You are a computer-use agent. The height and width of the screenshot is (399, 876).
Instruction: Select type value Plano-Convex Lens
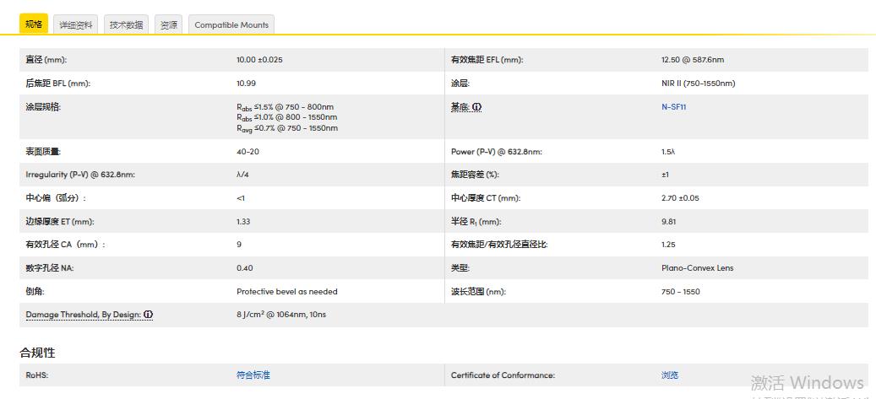point(697,268)
